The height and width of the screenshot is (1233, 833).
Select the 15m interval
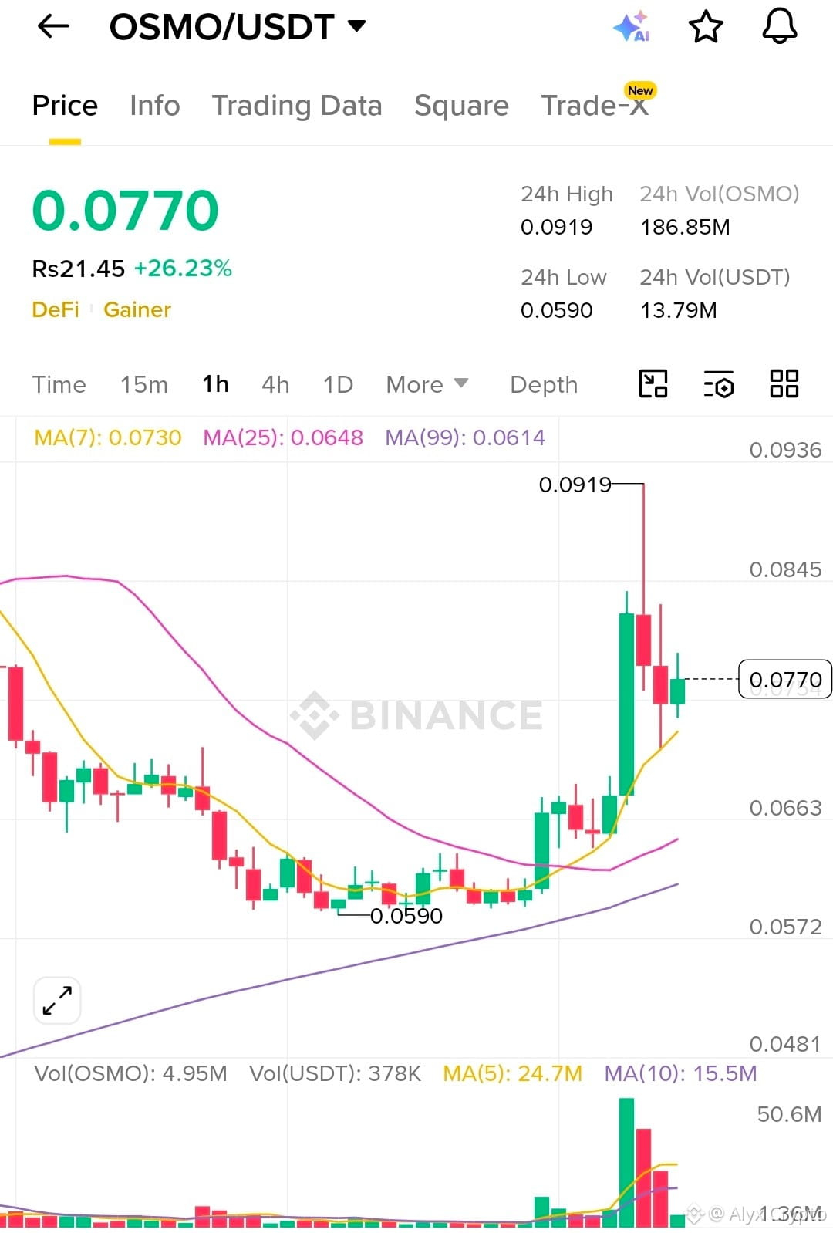pyautogui.click(x=144, y=384)
